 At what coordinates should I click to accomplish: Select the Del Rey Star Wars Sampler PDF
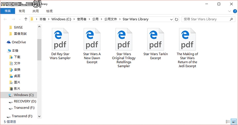60,44
